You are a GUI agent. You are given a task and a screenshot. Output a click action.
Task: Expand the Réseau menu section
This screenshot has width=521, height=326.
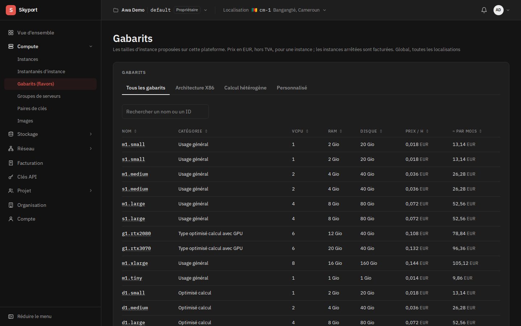pos(91,149)
